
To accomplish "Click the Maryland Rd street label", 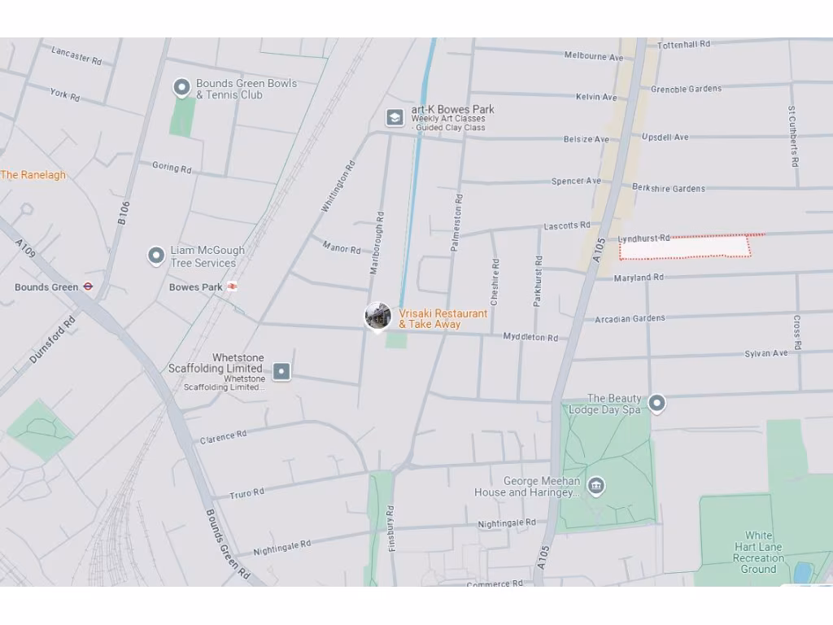I will (x=639, y=278).
